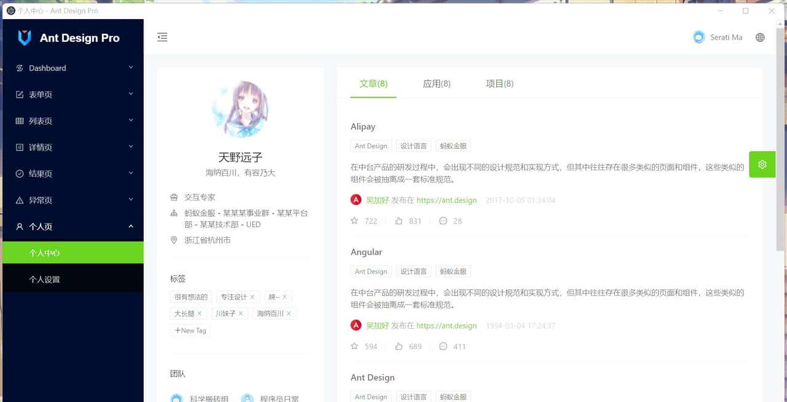The width and height of the screenshot is (787, 402).
Task: Click the location pin icon near 浙江省杭州市
Action: (x=173, y=240)
